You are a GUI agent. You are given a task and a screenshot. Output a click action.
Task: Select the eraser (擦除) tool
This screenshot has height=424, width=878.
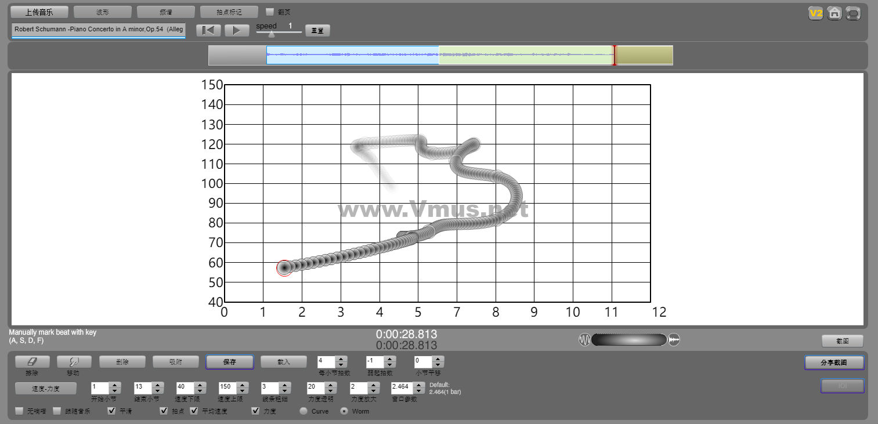pyautogui.click(x=32, y=361)
